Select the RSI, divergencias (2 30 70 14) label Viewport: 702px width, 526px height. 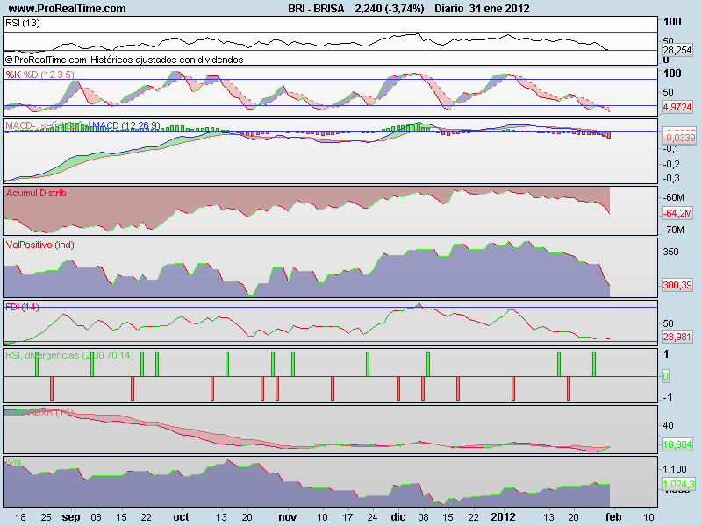click(69, 355)
